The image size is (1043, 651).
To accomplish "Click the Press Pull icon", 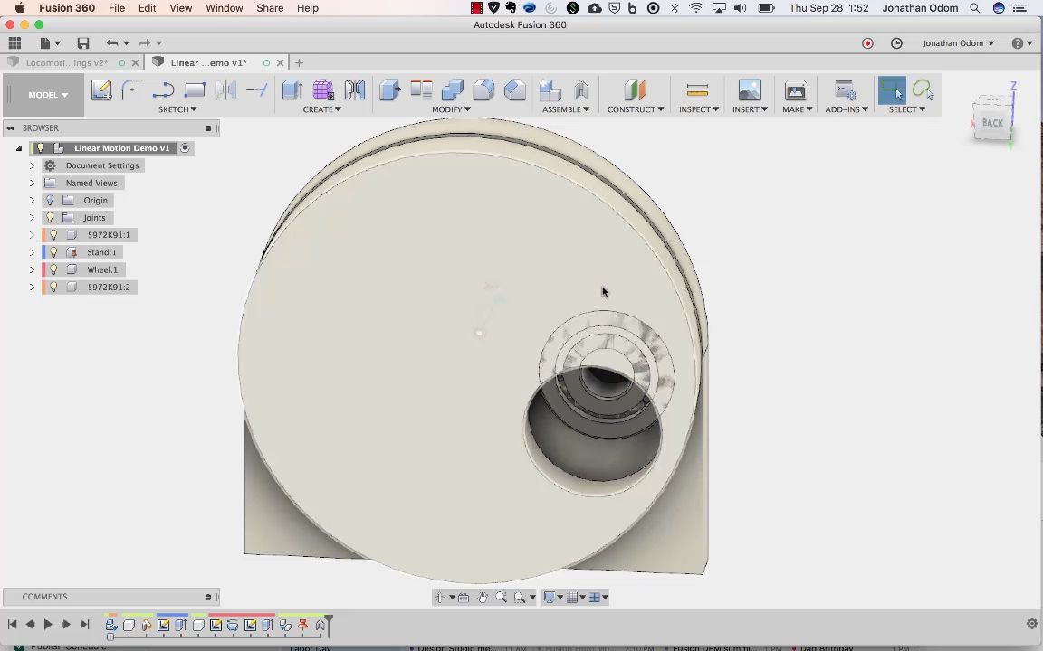I will pos(390,90).
